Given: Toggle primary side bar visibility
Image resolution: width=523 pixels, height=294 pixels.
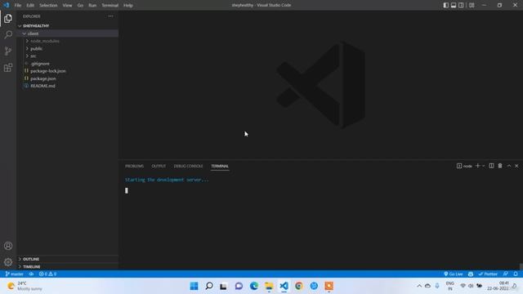Looking at the screenshot, I should [446, 5].
